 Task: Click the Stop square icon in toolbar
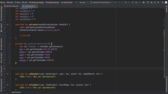click(139, 2)
